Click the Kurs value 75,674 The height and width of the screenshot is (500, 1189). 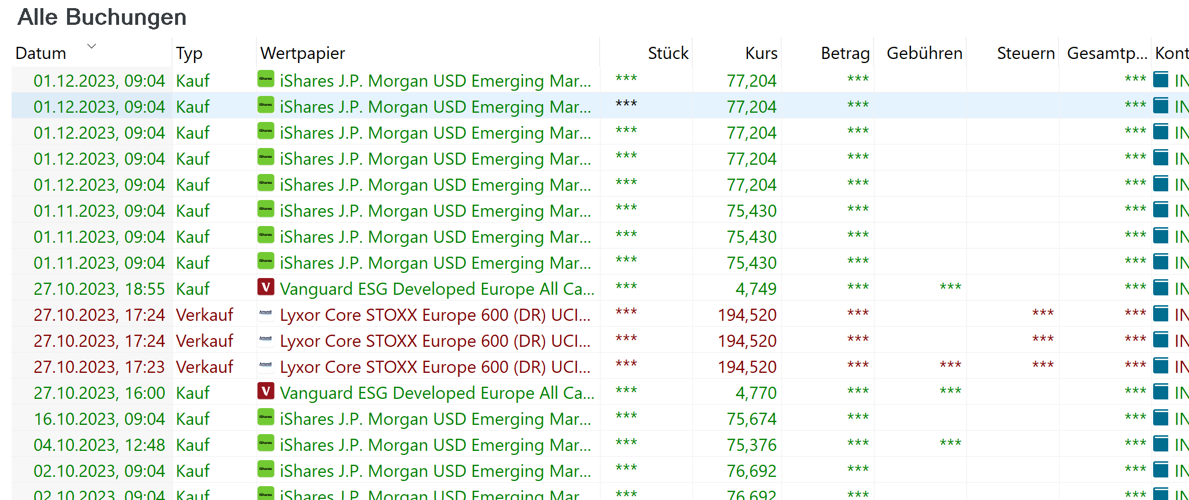pyautogui.click(x=751, y=419)
